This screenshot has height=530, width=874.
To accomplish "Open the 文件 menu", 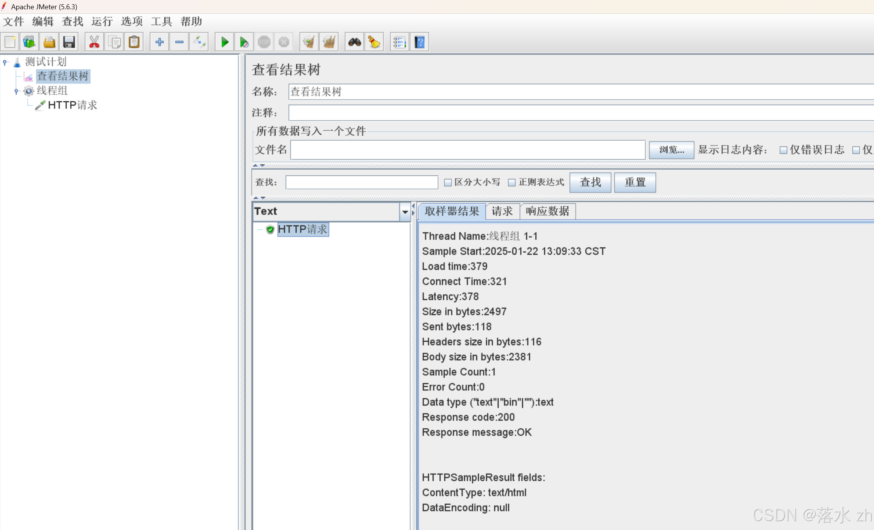I will pyautogui.click(x=14, y=21).
